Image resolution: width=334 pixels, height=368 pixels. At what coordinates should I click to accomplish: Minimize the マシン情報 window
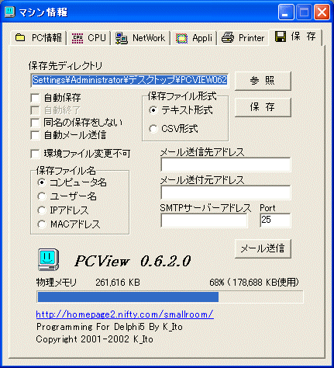pyautogui.click(x=286, y=12)
